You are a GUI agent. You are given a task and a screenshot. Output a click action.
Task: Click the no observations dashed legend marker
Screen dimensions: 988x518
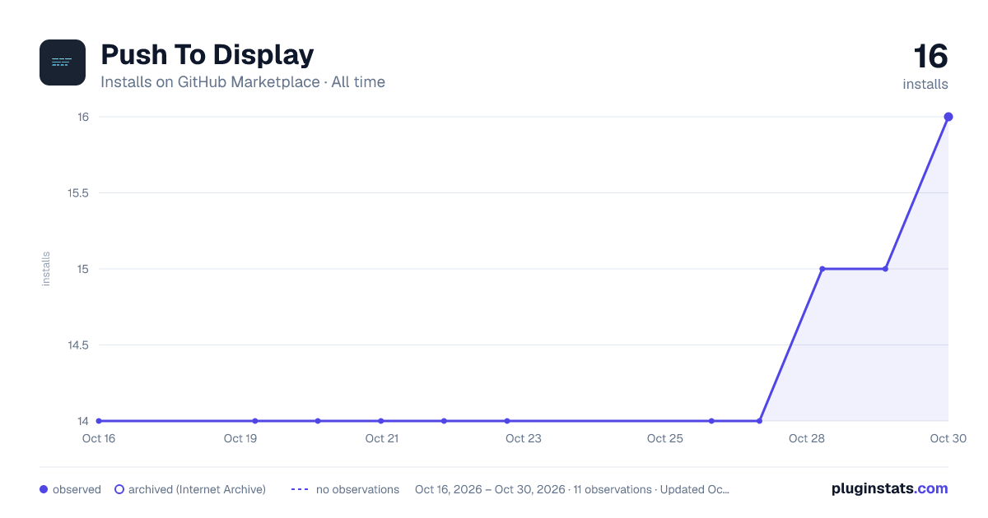(x=300, y=489)
